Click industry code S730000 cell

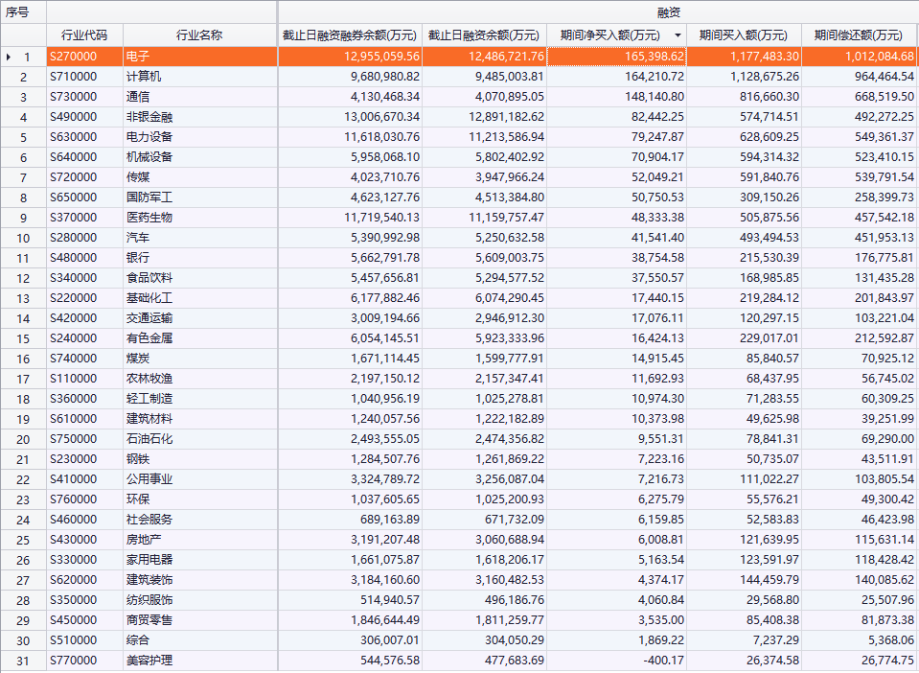84,97
